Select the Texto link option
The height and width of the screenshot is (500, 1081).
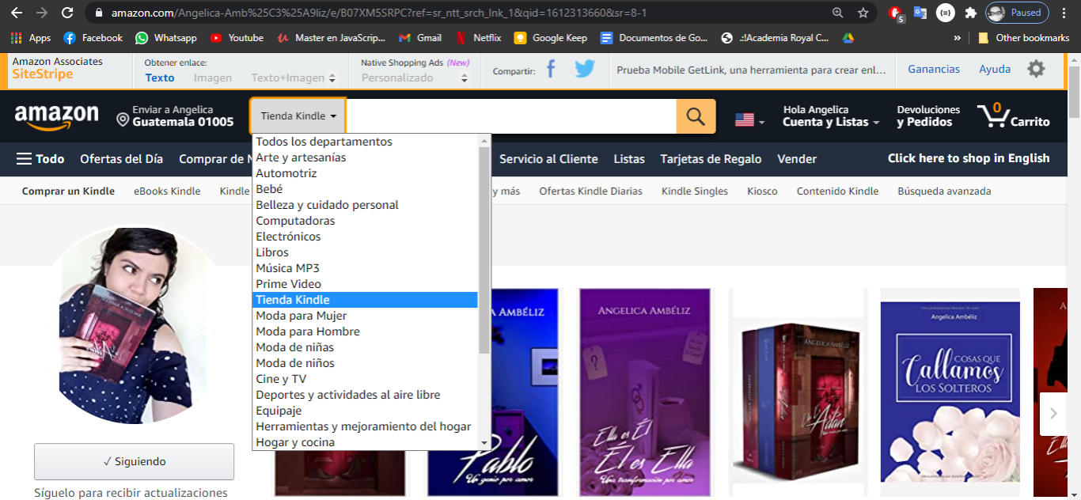(x=160, y=78)
